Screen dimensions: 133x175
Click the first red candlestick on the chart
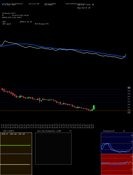pyautogui.click(x=2, y=89)
